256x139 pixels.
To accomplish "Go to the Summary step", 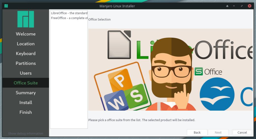I will pyautogui.click(x=26, y=92).
